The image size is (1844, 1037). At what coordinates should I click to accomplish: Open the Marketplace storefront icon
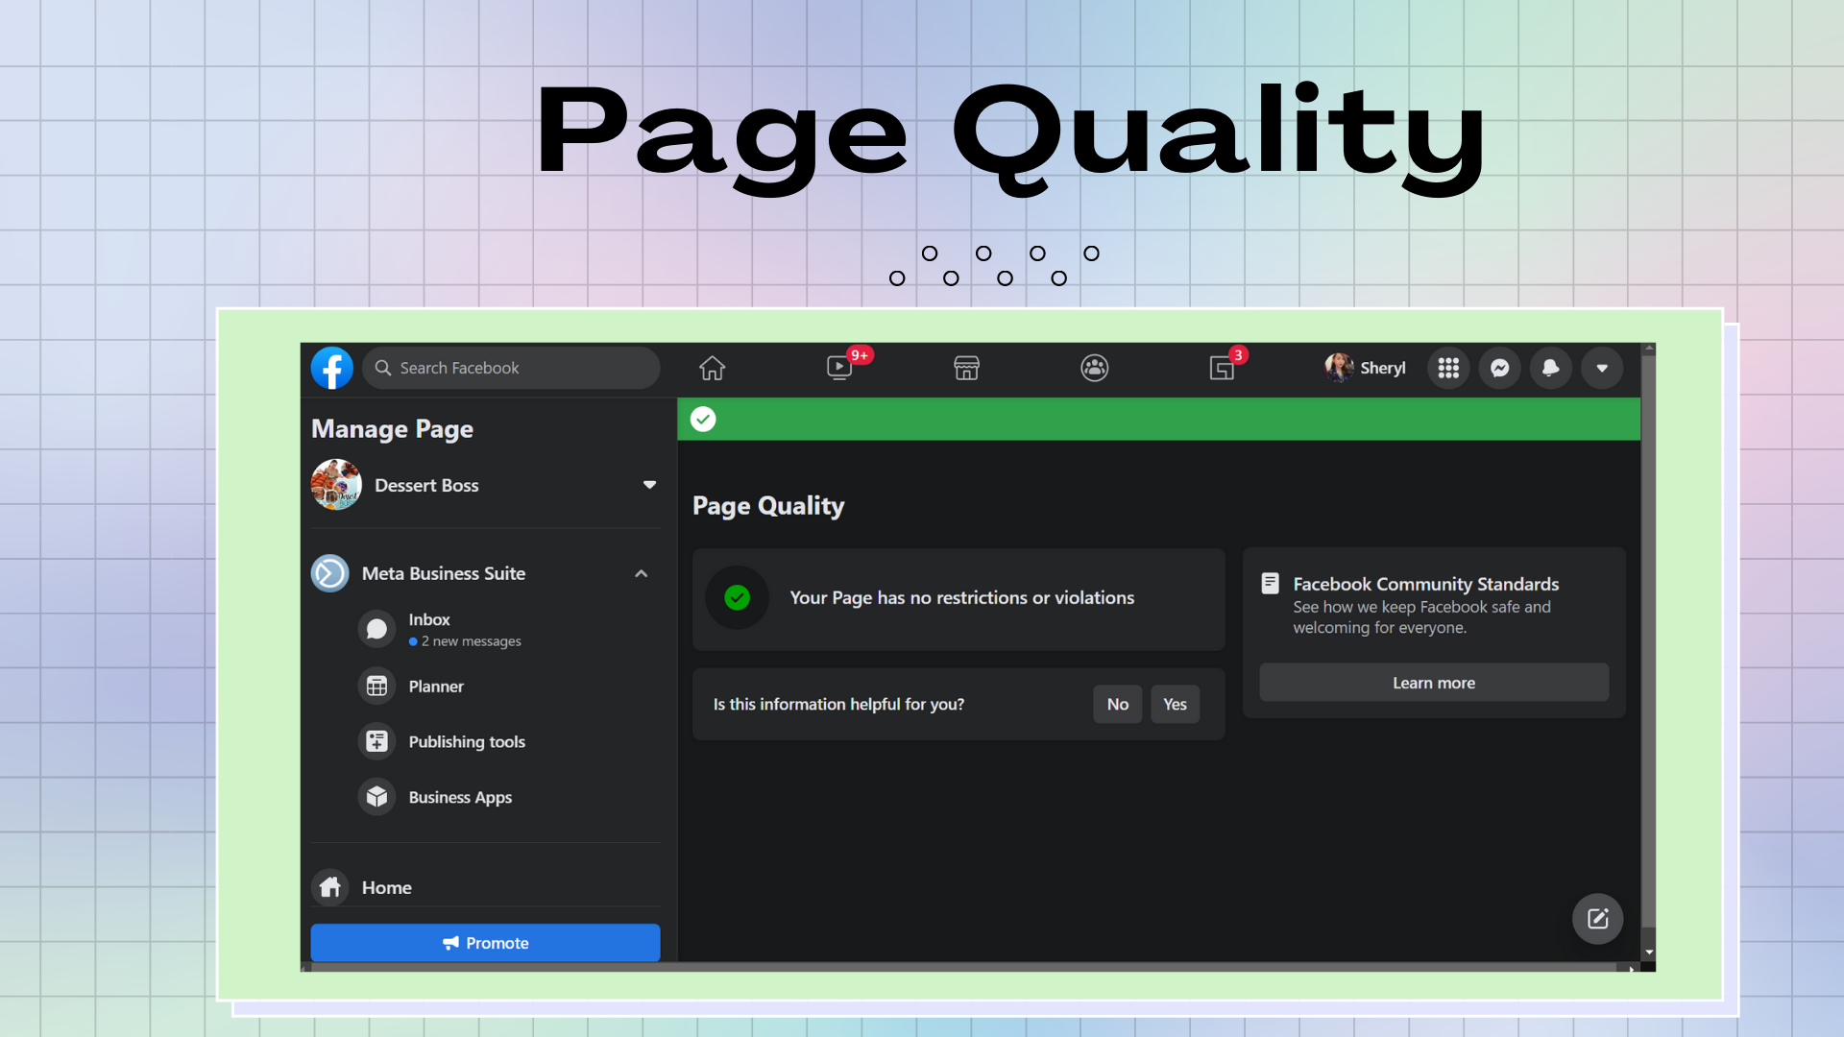point(966,368)
